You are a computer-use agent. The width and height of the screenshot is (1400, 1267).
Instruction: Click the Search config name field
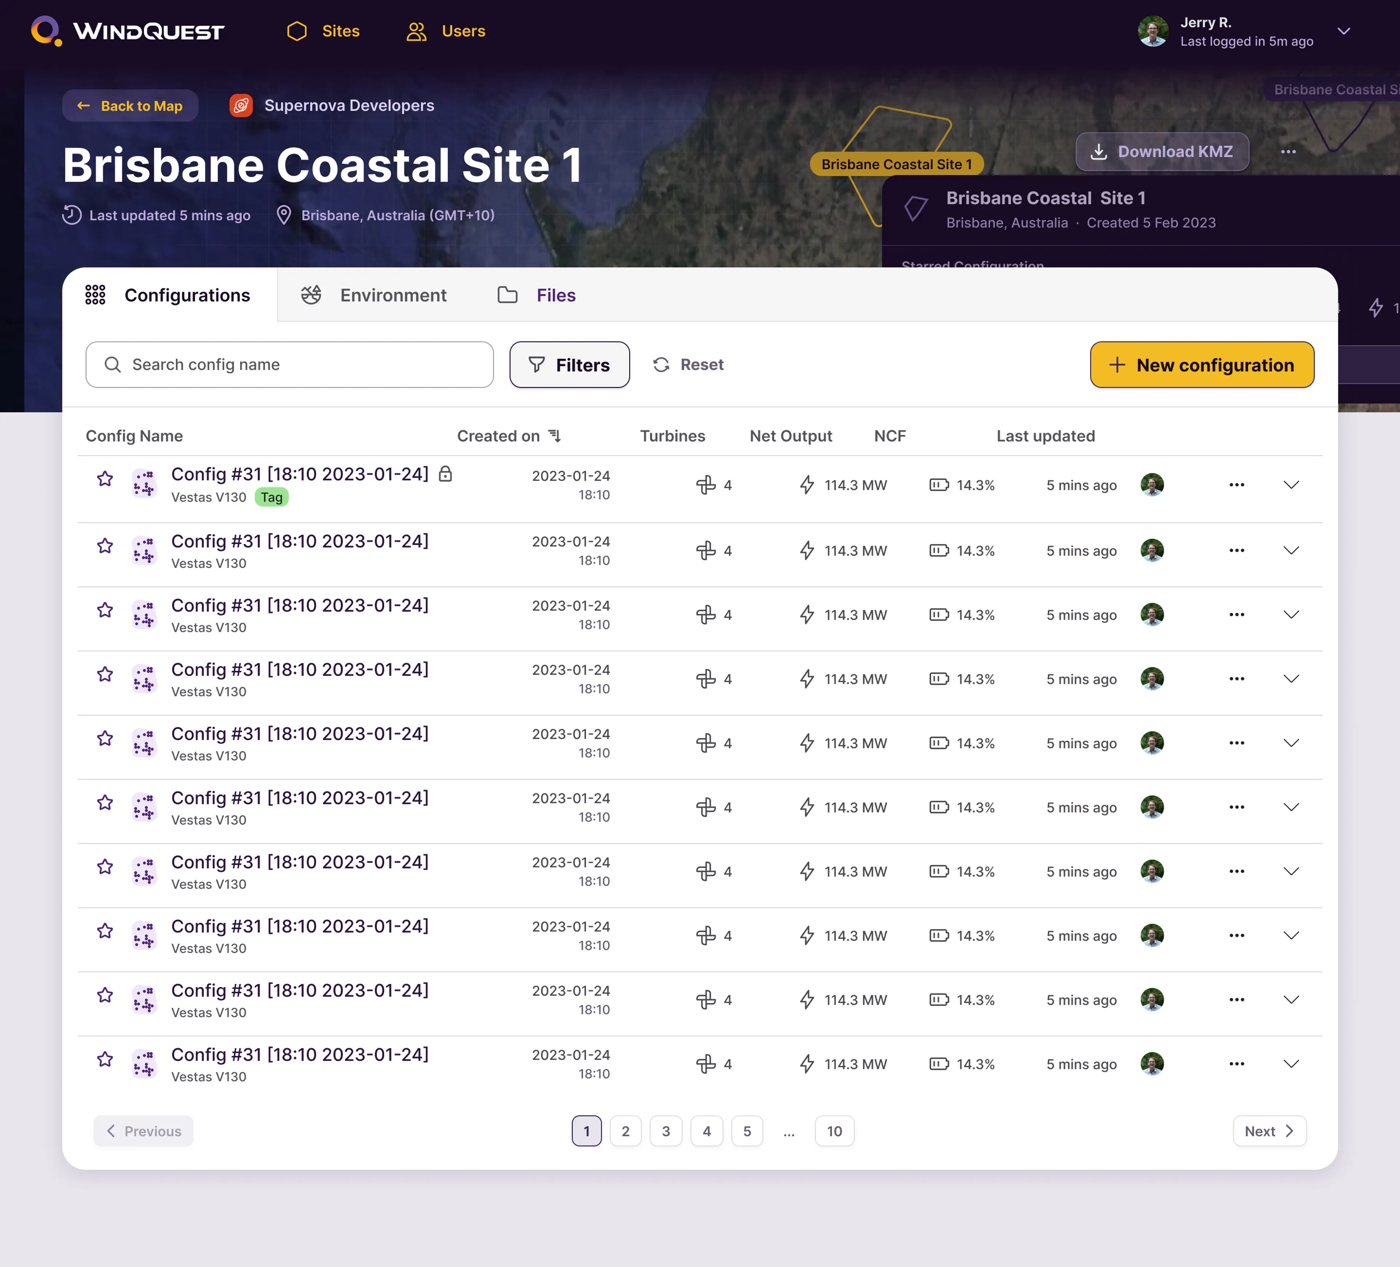tap(289, 365)
